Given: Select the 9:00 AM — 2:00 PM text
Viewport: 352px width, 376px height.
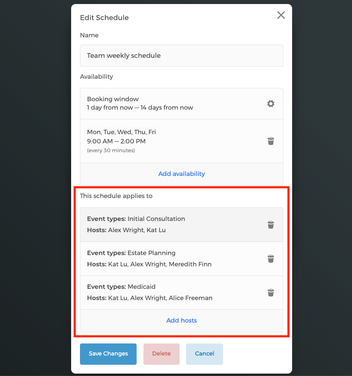Looking at the screenshot, I should click(x=117, y=141).
